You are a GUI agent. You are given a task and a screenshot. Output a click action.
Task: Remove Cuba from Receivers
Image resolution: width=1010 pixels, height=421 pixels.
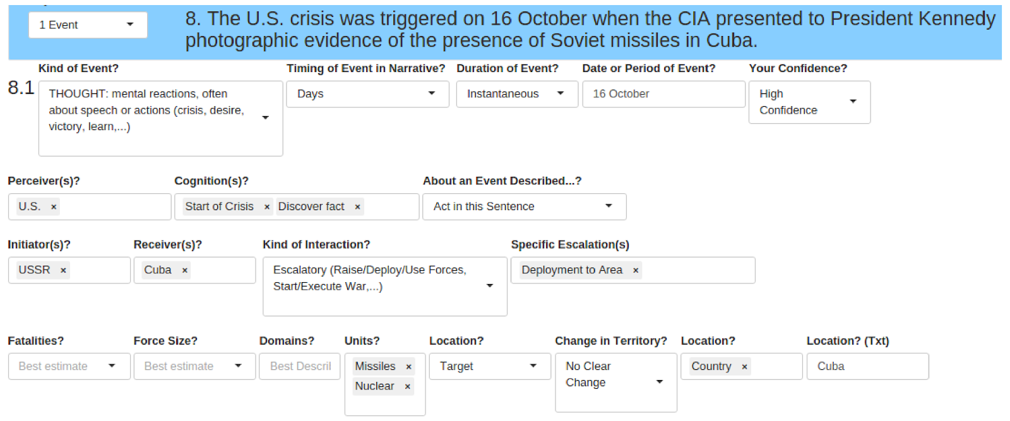pos(185,271)
